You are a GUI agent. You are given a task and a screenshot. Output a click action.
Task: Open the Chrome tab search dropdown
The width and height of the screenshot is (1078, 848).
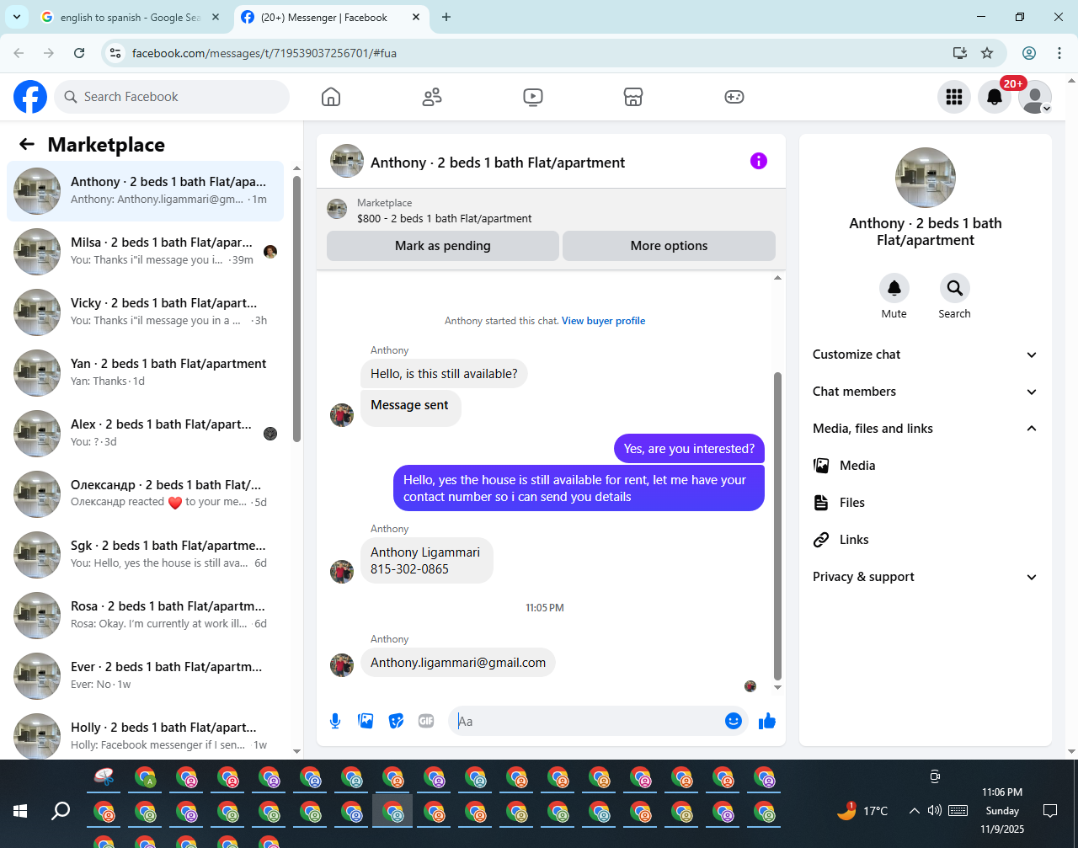(16, 17)
